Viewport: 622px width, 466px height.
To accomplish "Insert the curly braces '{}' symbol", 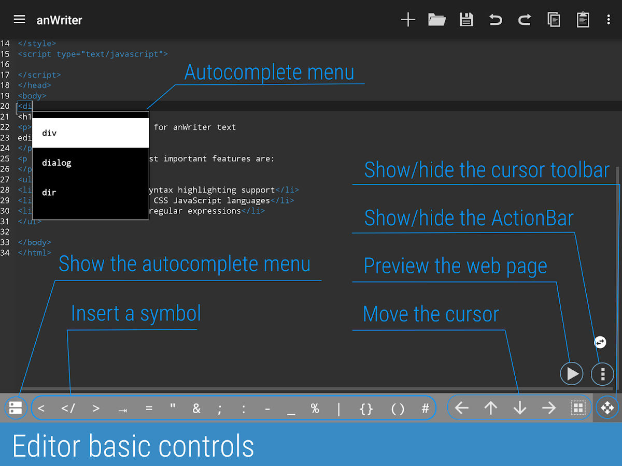I will [366, 409].
